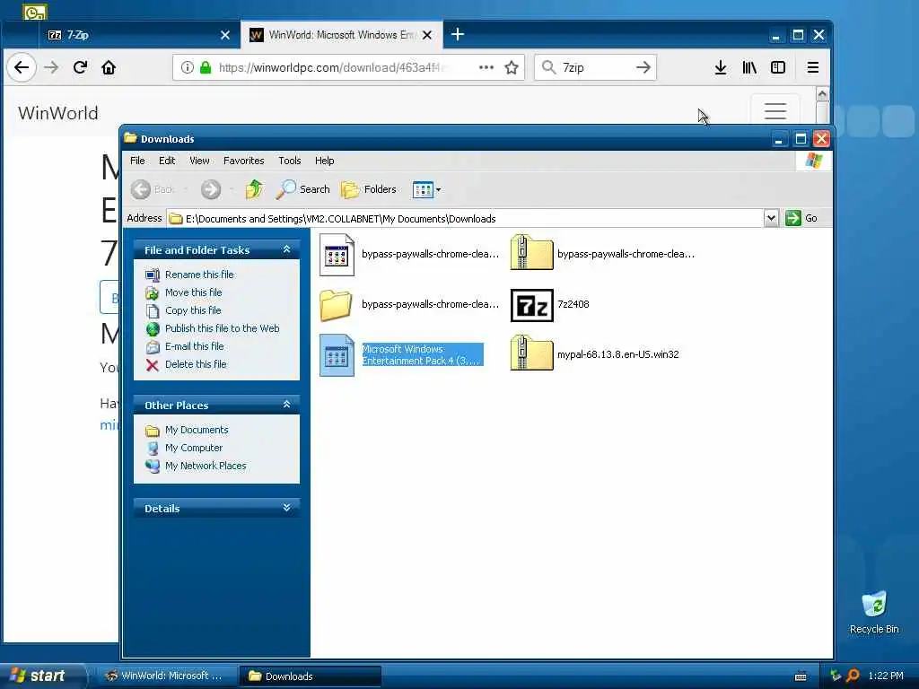Go back in the Firefox browser
The height and width of the screenshot is (689, 919).
click(x=22, y=67)
